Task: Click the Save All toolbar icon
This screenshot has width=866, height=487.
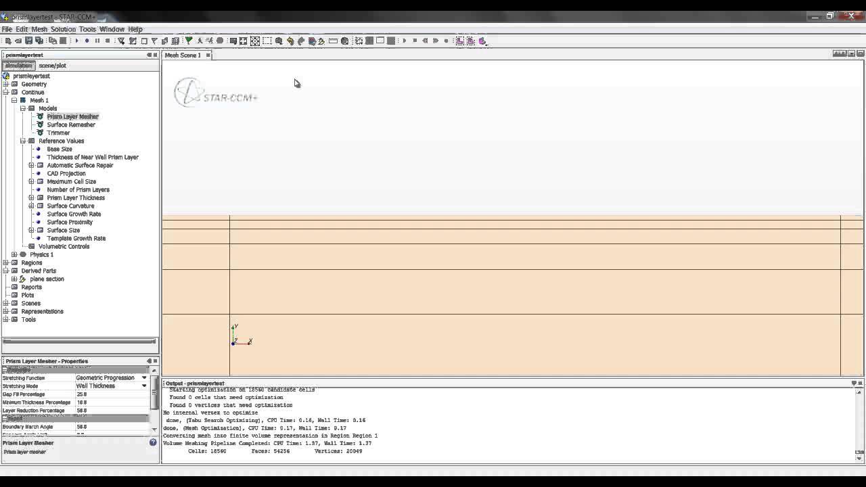Action: coord(39,41)
